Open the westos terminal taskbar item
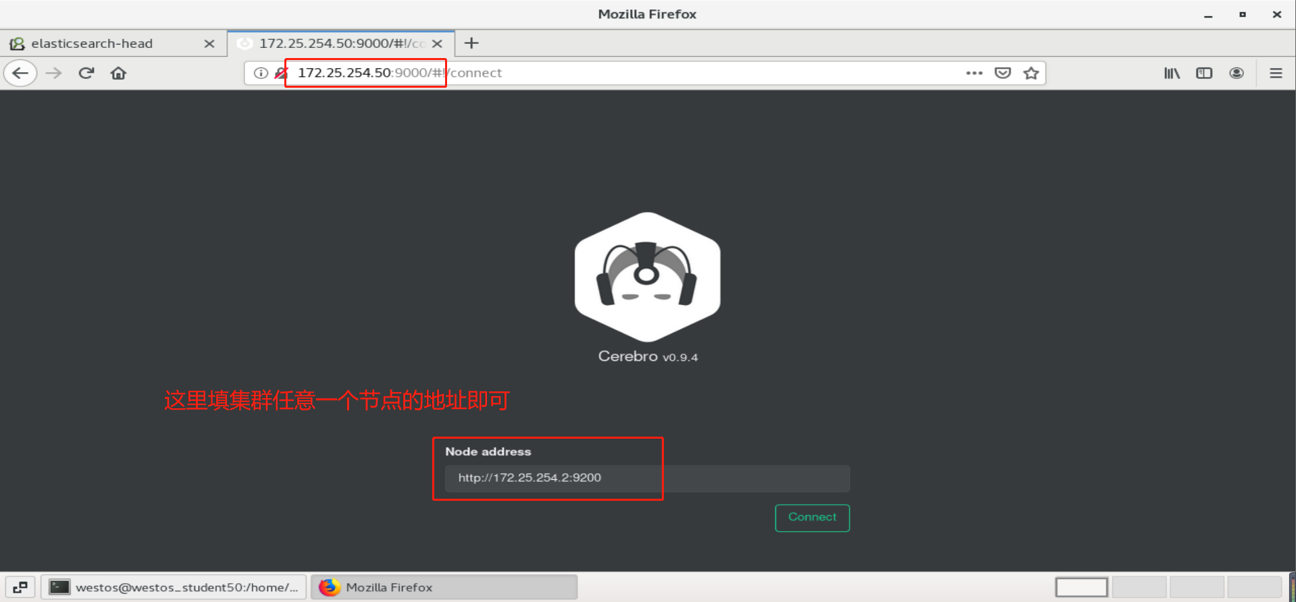The image size is (1296, 602). coord(174,587)
